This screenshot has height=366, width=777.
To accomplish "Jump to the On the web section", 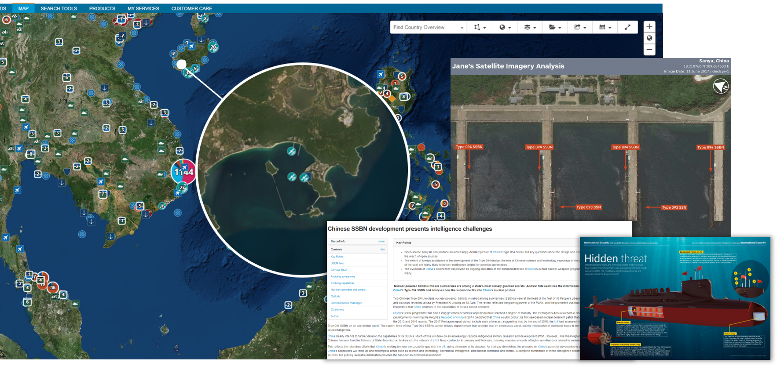I will [x=337, y=309].
